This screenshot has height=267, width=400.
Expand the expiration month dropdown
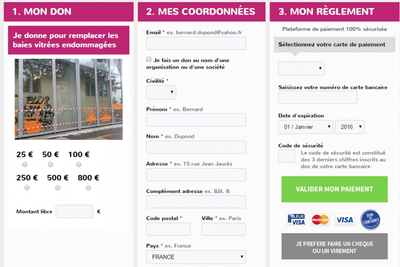click(x=305, y=127)
